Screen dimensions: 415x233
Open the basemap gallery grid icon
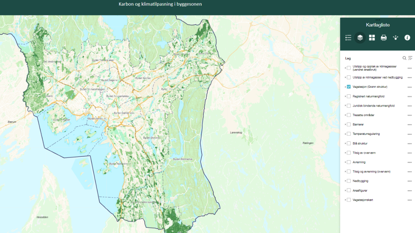coord(372,38)
